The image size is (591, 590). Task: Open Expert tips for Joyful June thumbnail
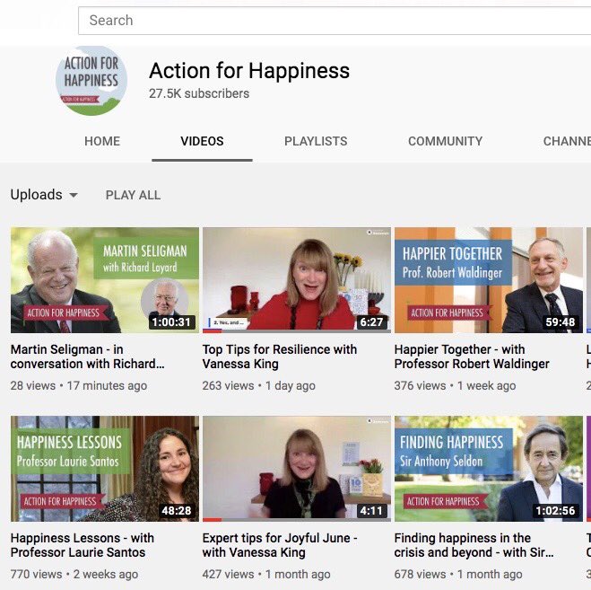click(297, 469)
